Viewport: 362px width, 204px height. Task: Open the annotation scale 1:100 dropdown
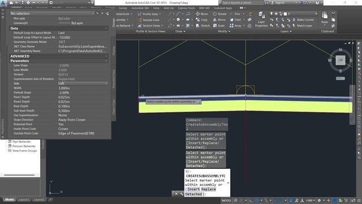(311, 200)
